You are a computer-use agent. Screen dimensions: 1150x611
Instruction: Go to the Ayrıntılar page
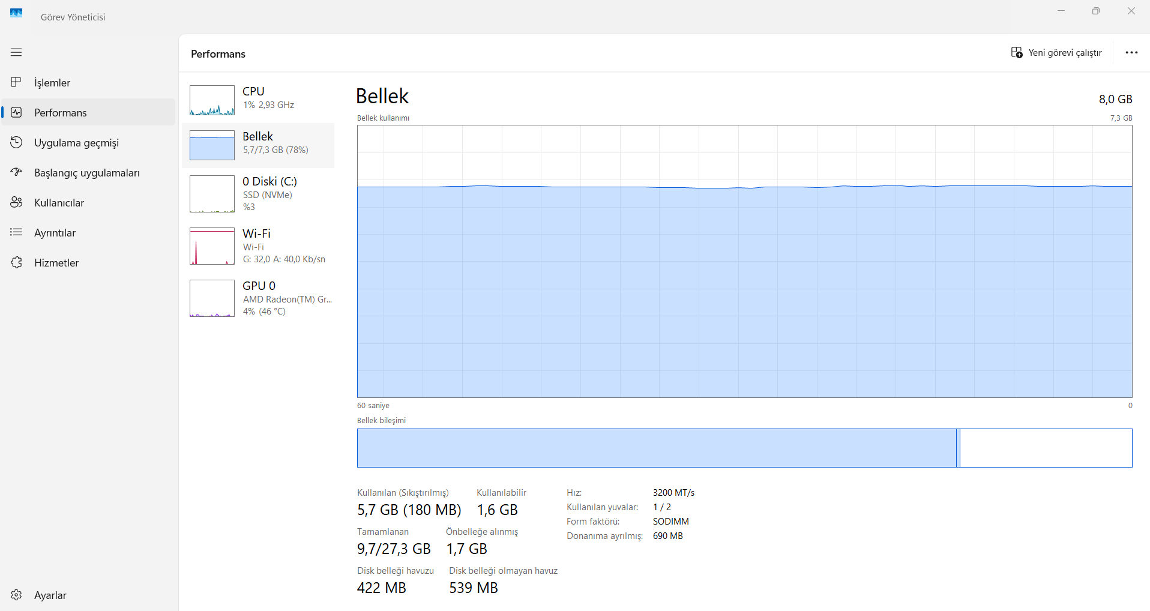[x=55, y=233]
